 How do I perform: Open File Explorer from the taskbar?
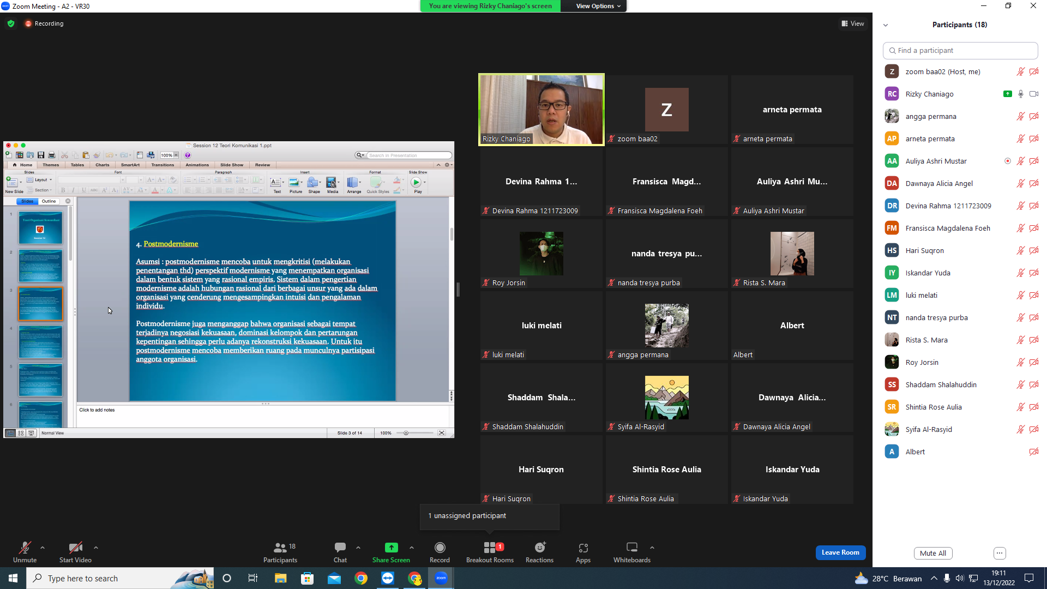[x=280, y=578]
